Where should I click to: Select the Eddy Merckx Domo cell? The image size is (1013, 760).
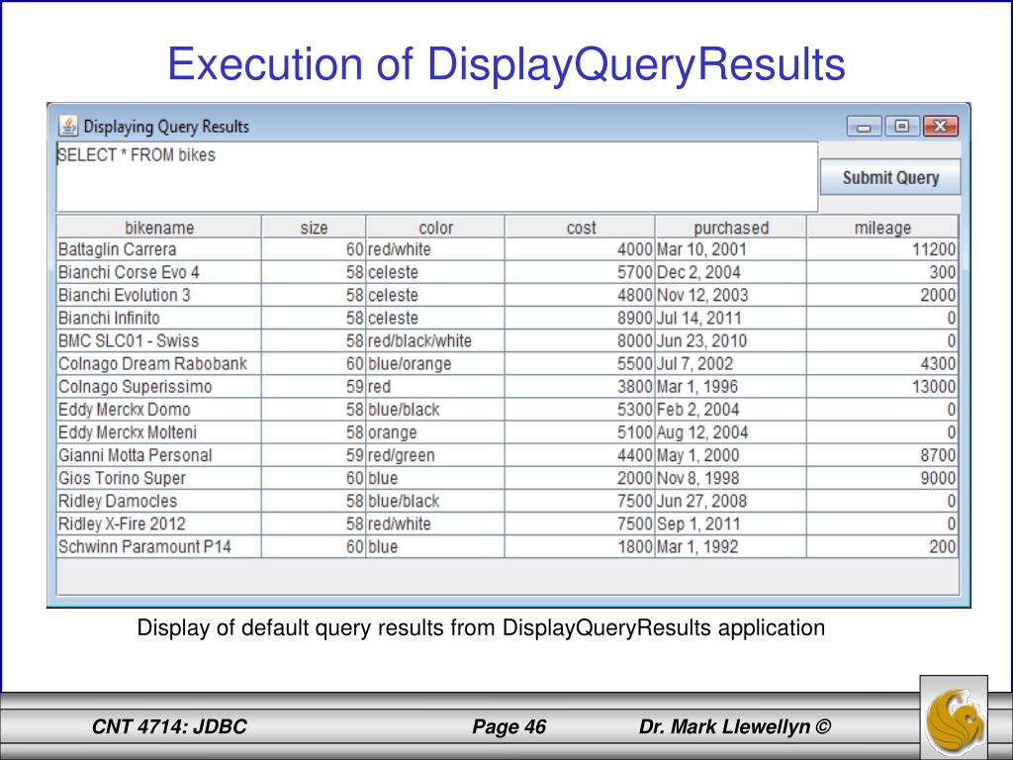(x=159, y=409)
